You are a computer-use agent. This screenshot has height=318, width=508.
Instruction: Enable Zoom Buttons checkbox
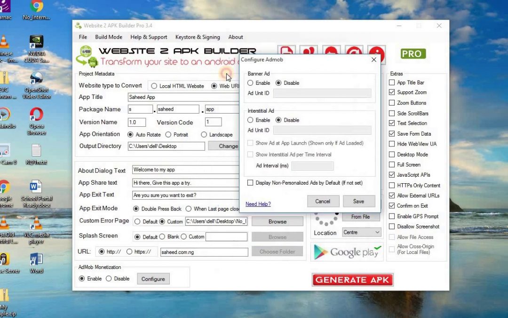pyautogui.click(x=392, y=103)
